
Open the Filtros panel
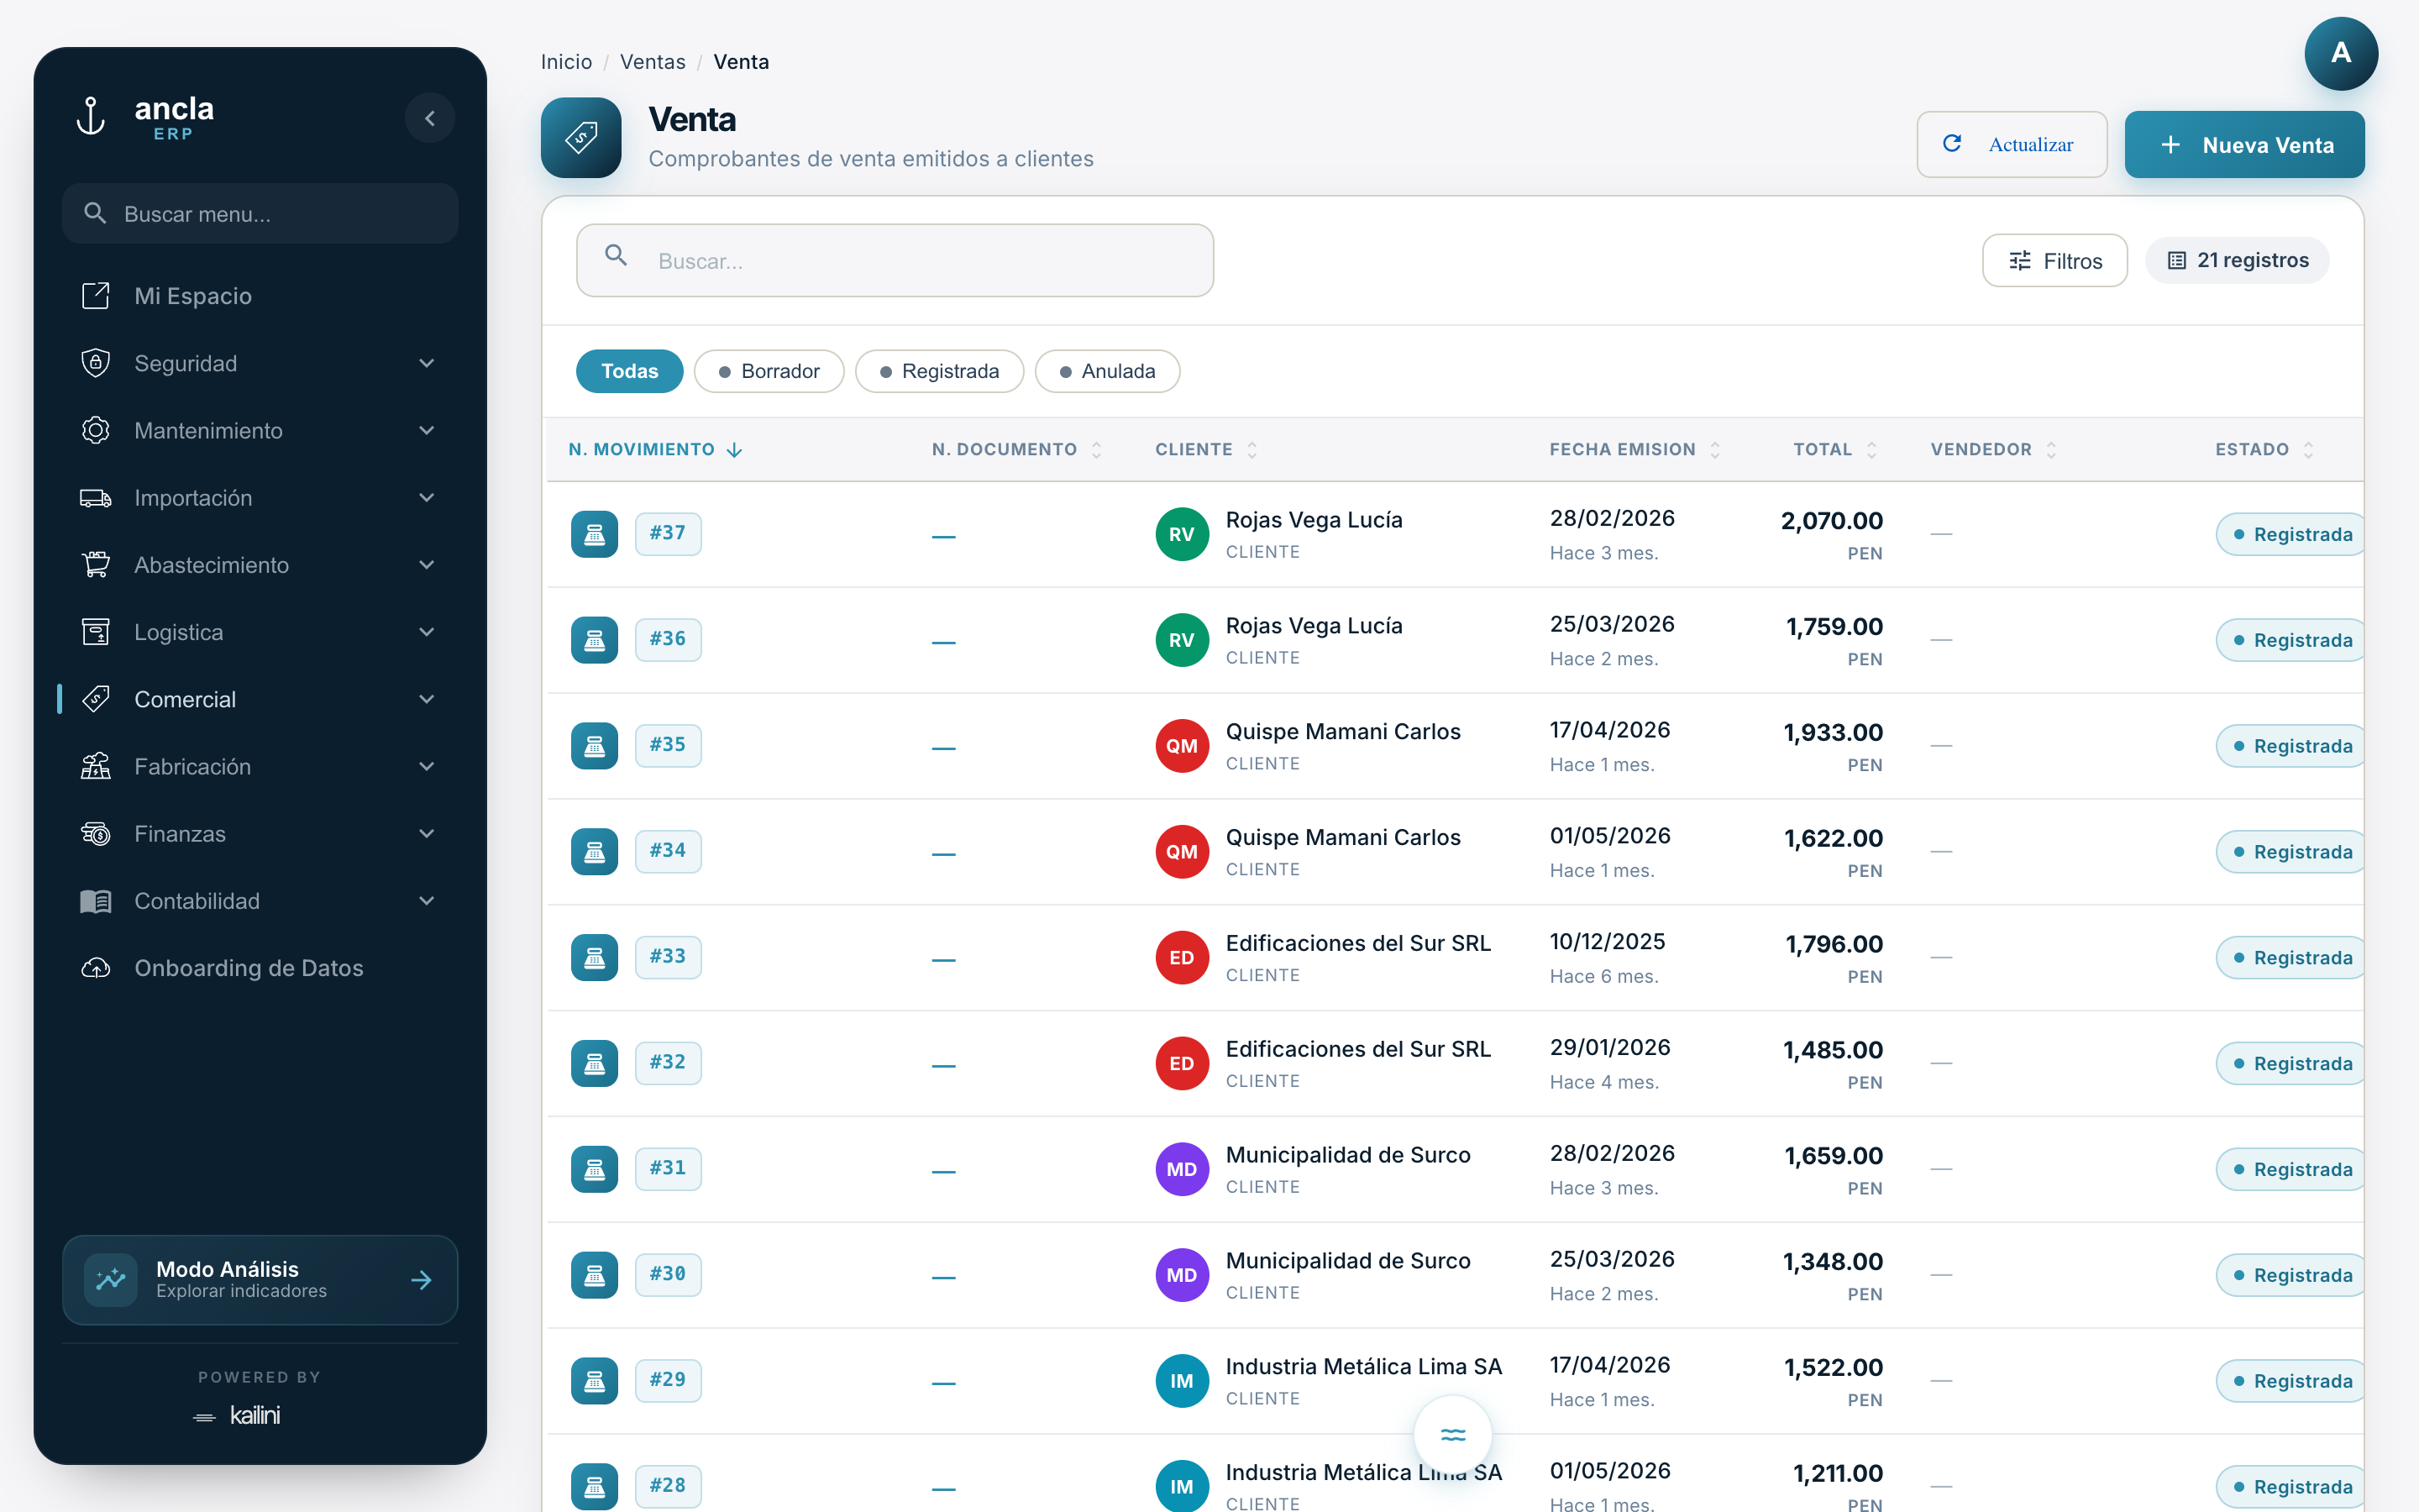[x=2054, y=260]
